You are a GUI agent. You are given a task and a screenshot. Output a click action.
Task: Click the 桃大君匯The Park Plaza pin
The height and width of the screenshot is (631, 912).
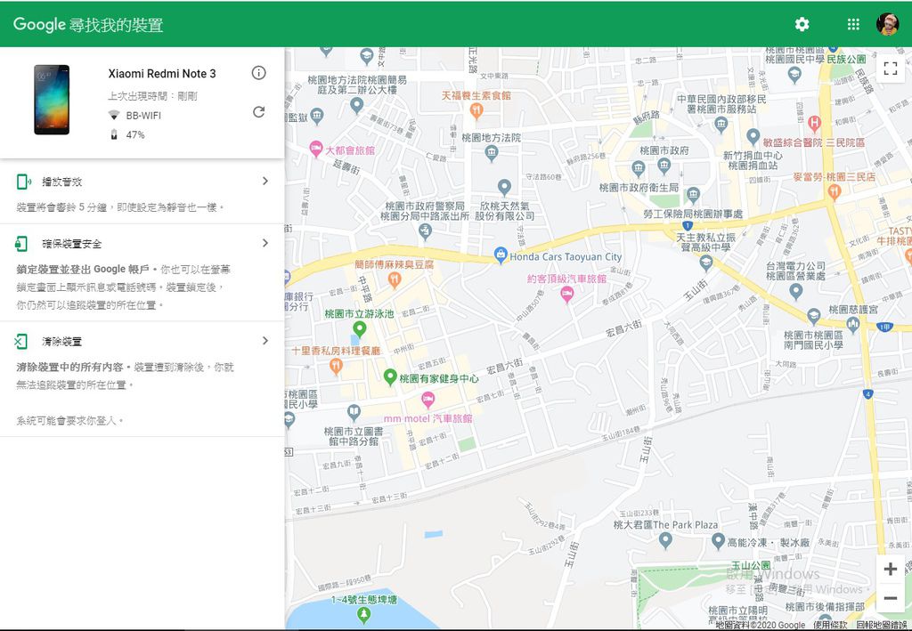665,540
